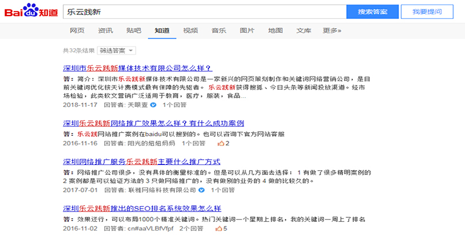The width and height of the screenshot is (465, 238).
Task: Click the date 2017-07-01
Action: (80, 190)
